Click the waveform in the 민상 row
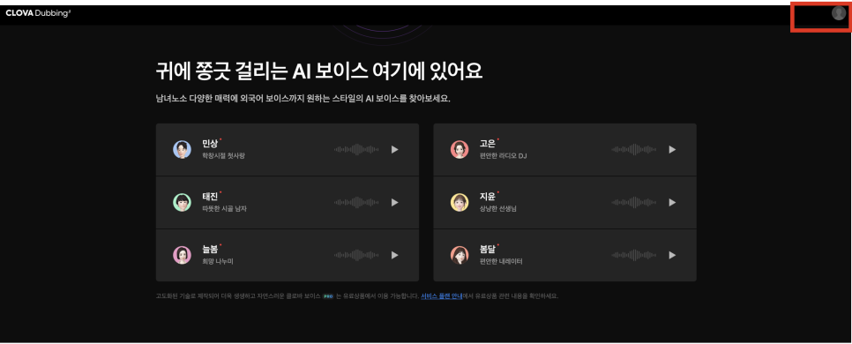 (356, 149)
